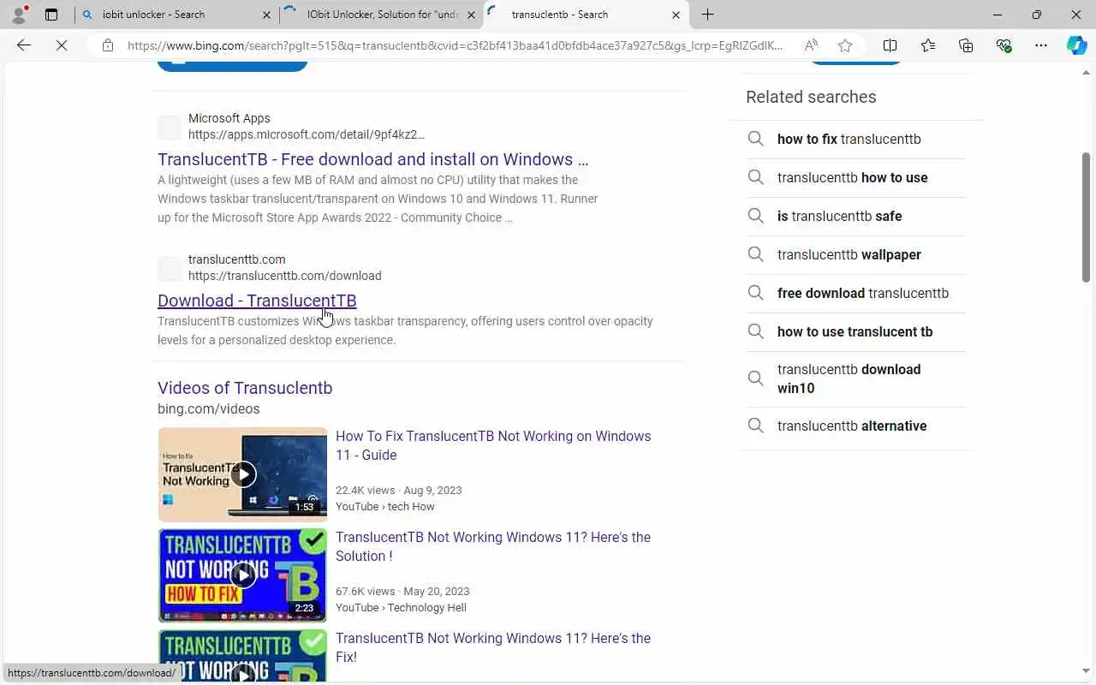This screenshot has height=685, width=1096.
Task: Search related: how to fix translucenttb
Action: point(849,139)
